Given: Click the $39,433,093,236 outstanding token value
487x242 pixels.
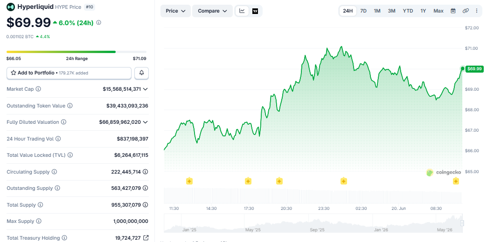Looking at the screenshot, I should click(127, 106).
